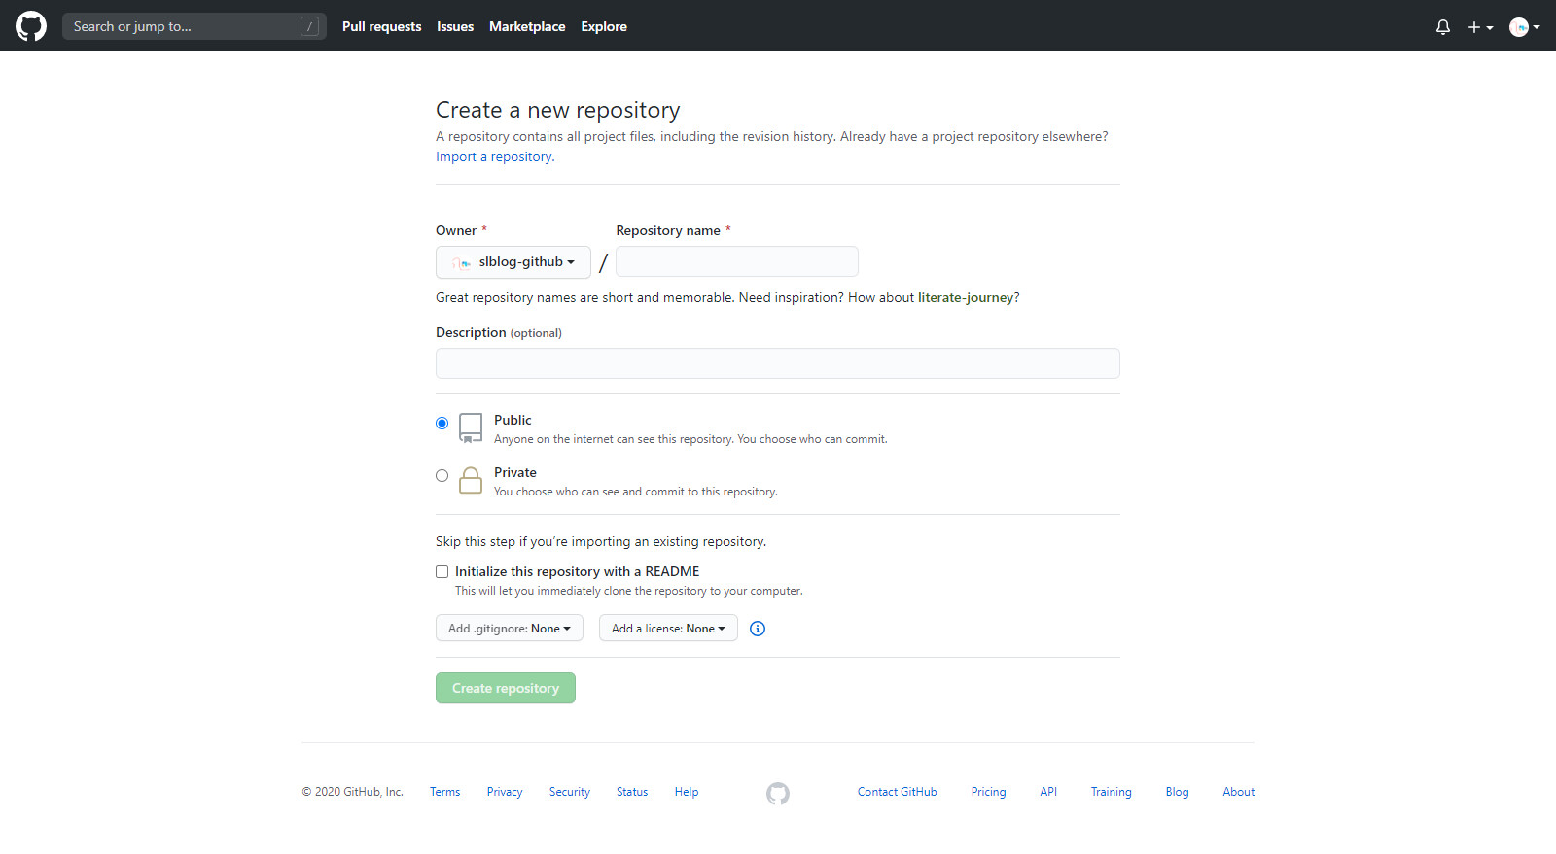
Task: Open Marketplace from the top navigation
Action: click(527, 26)
